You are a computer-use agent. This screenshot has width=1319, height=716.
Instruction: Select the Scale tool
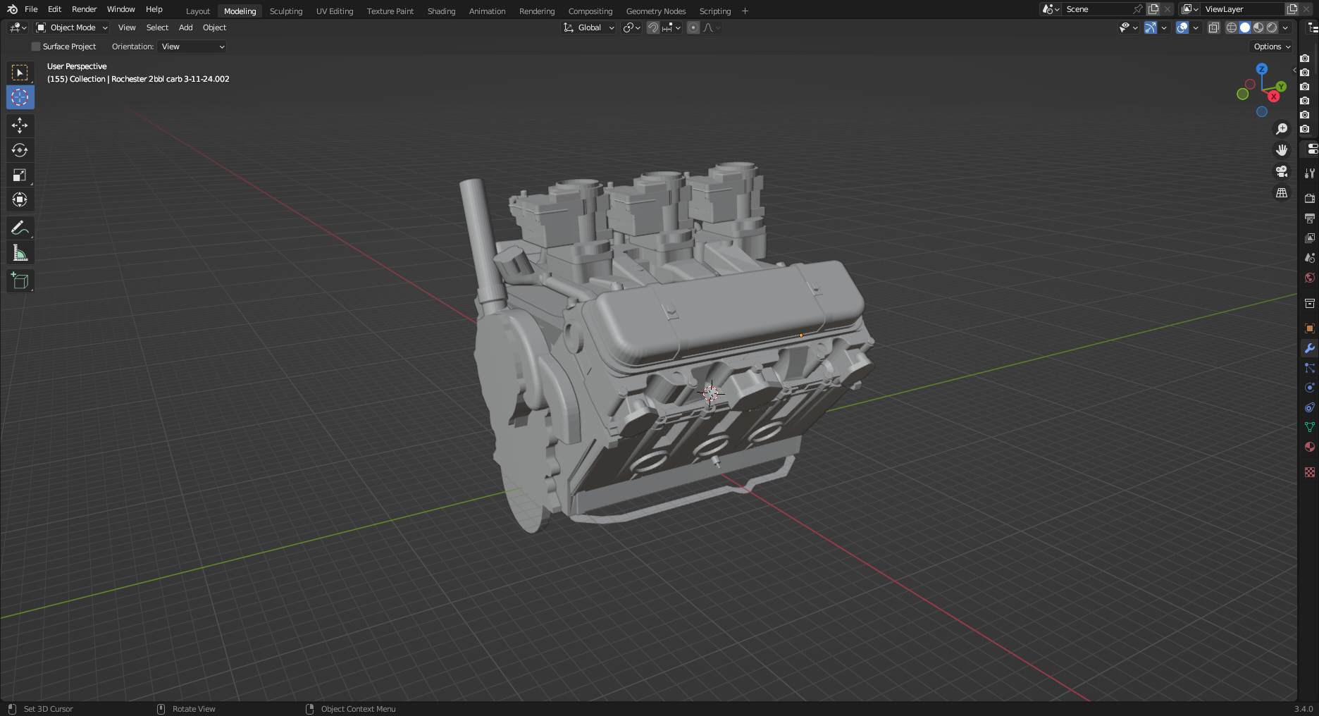20,175
